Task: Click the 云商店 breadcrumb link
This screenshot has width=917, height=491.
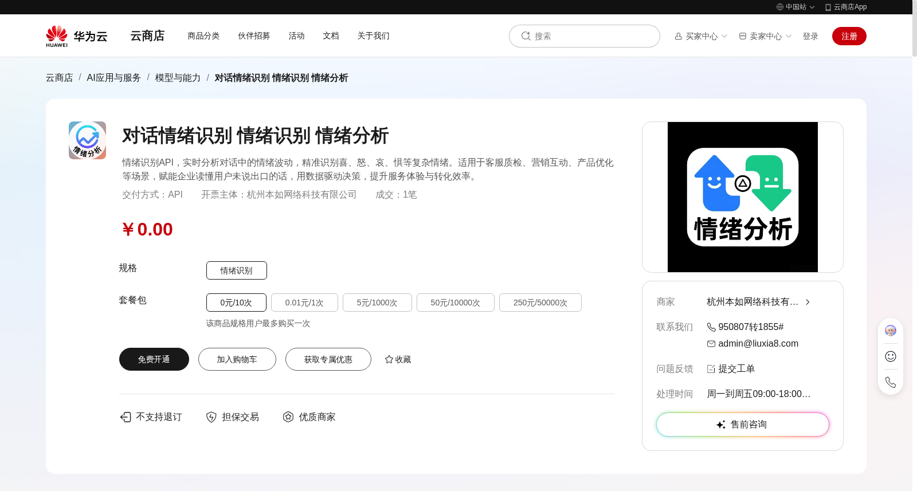Action: [x=60, y=78]
